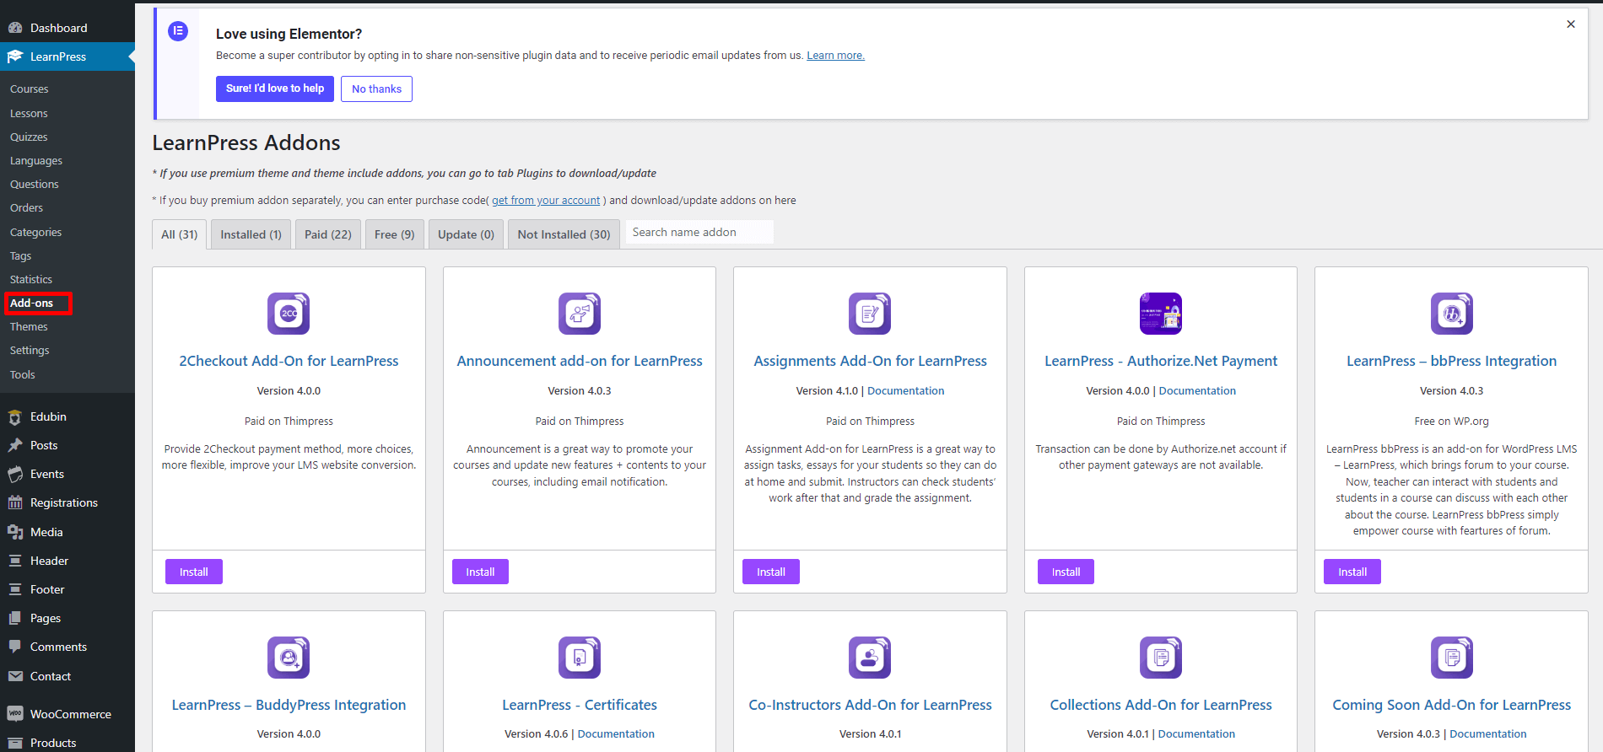Image resolution: width=1603 pixels, height=752 pixels.
Task: Open the Free (9) tab
Action: [x=394, y=234]
